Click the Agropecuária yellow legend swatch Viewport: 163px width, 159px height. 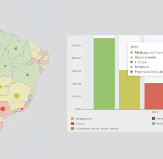click(73, 119)
